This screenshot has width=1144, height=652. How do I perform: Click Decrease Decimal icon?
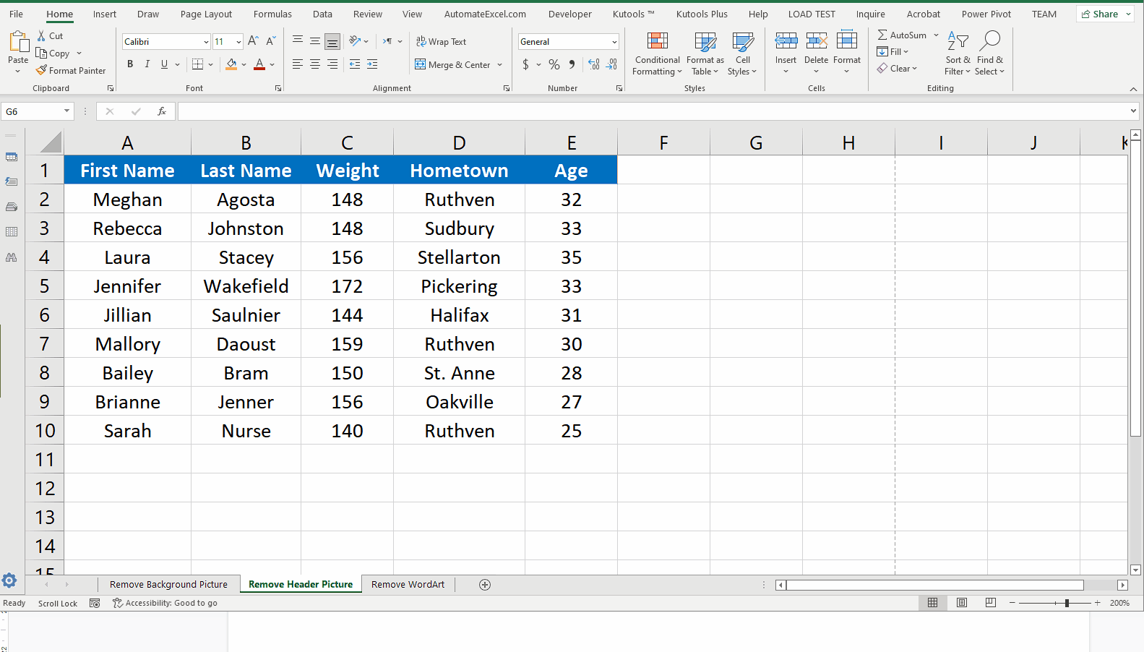(611, 64)
